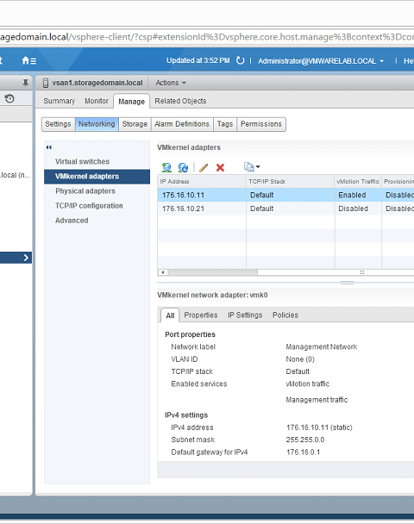Select the Manage tab

pos(131,101)
